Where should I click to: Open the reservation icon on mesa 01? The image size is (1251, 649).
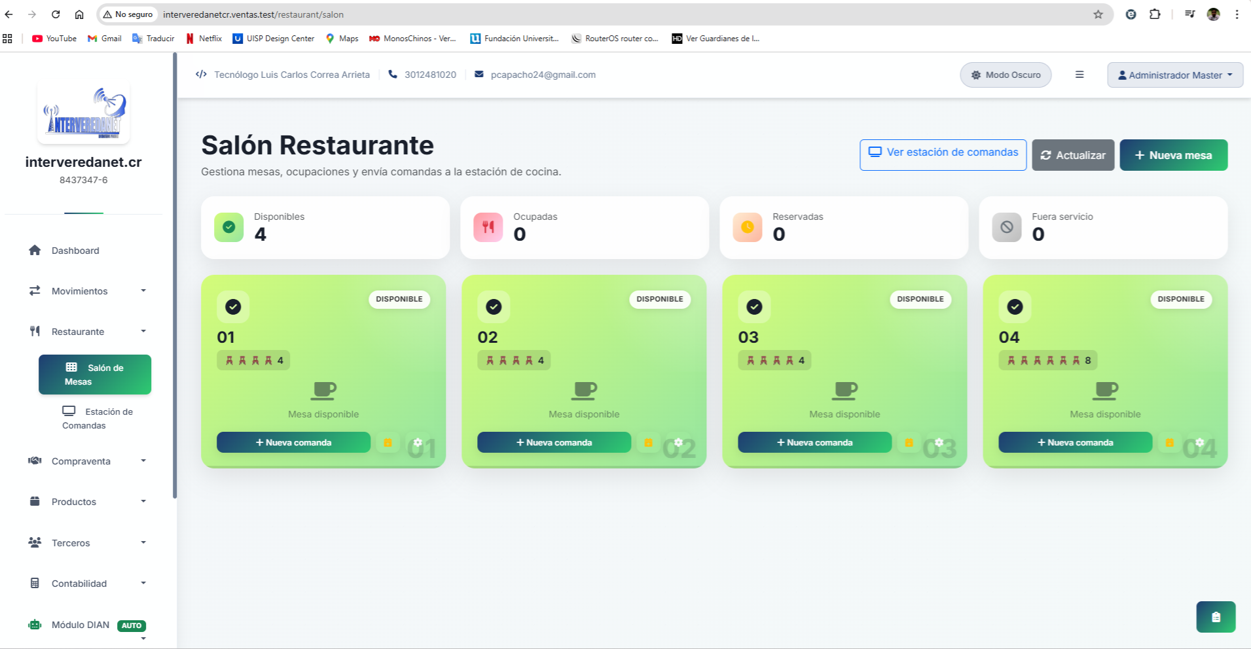click(388, 442)
